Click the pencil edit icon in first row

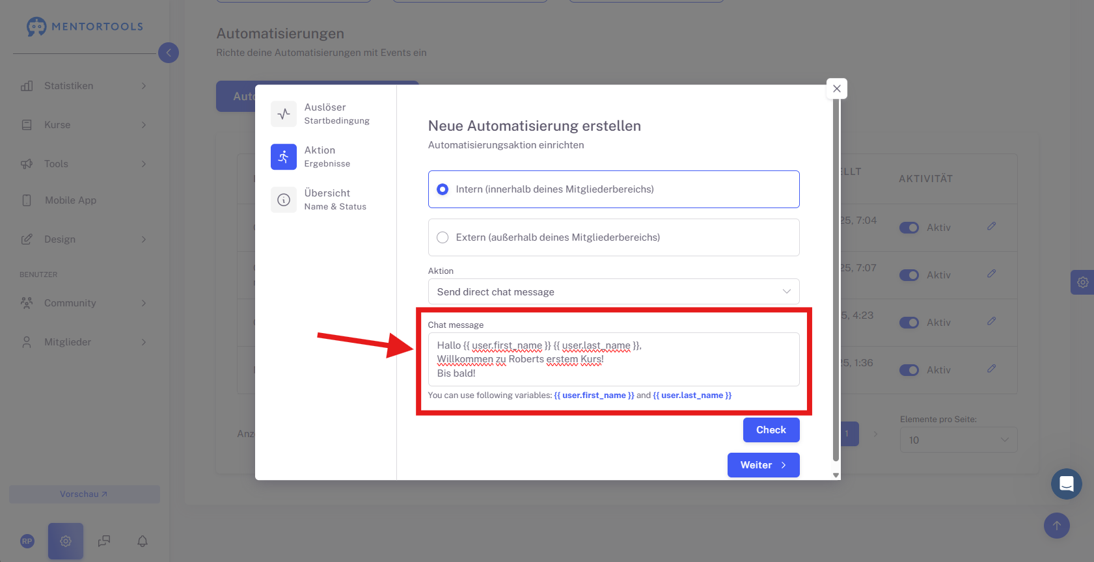992,226
